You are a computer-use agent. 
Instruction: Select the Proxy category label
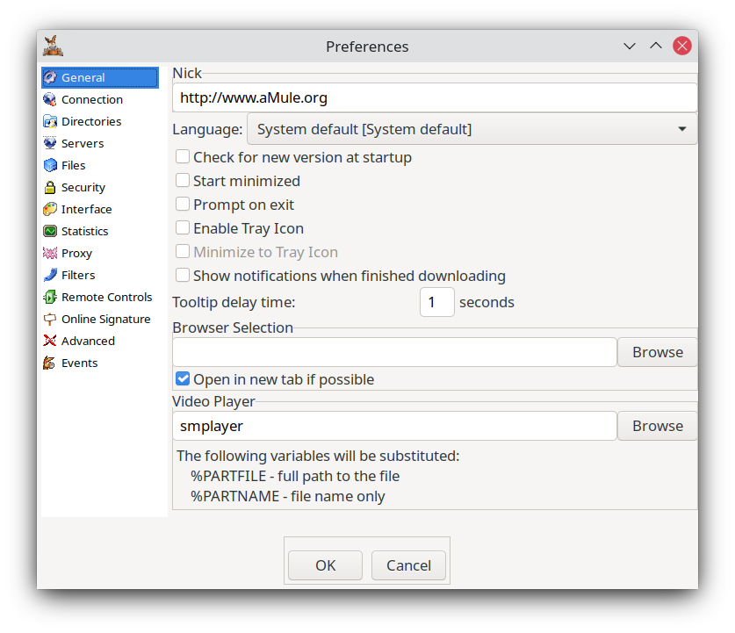coord(77,254)
